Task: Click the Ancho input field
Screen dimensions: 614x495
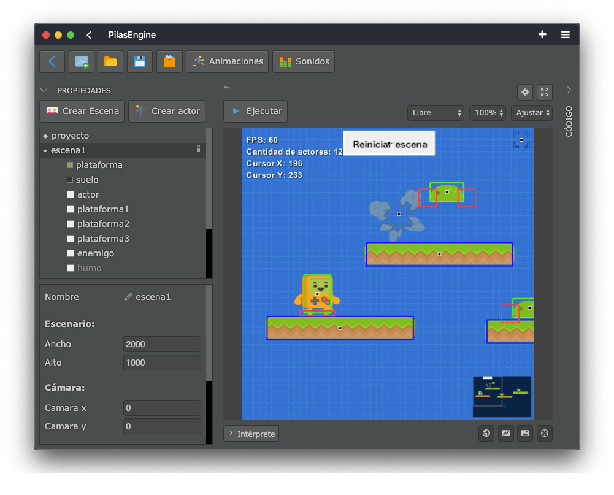Action: [162, 344]
